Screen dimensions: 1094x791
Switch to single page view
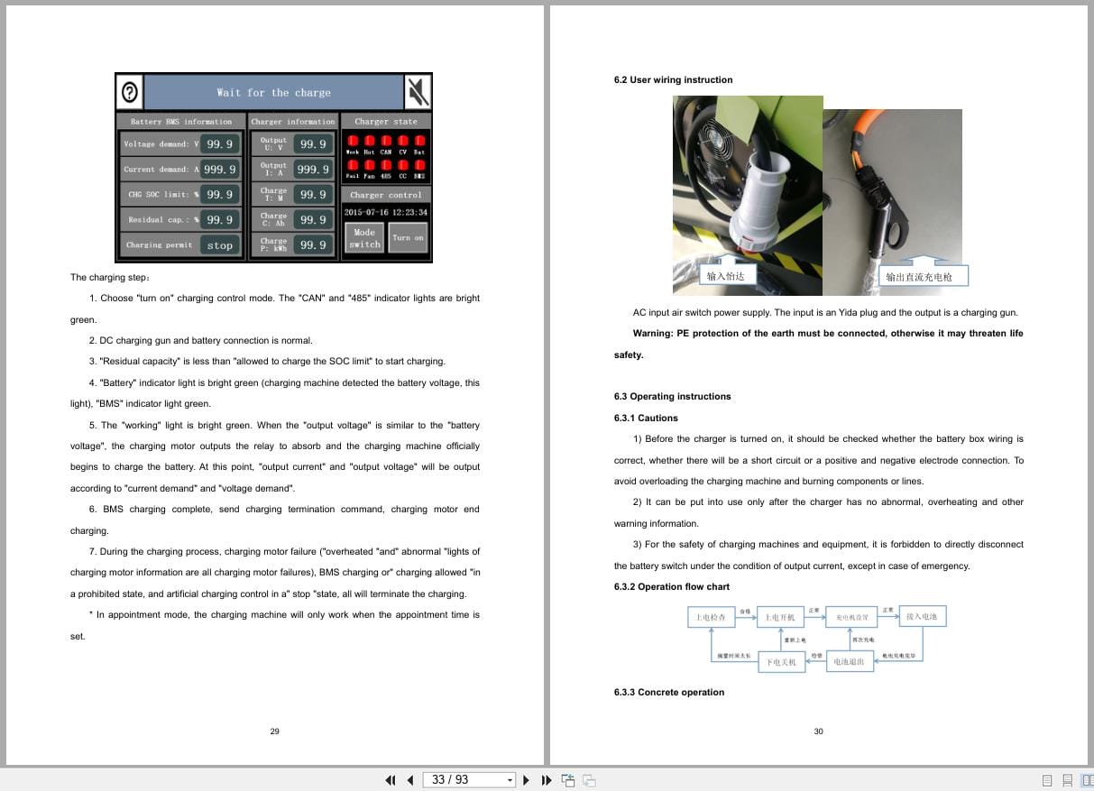click(1047, 780)
